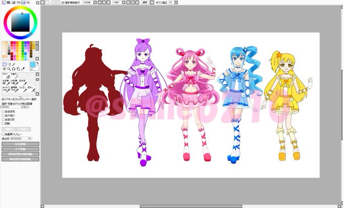Toggle the color mixer panel icon
343x208 pixels.
(x=18, y=3)
